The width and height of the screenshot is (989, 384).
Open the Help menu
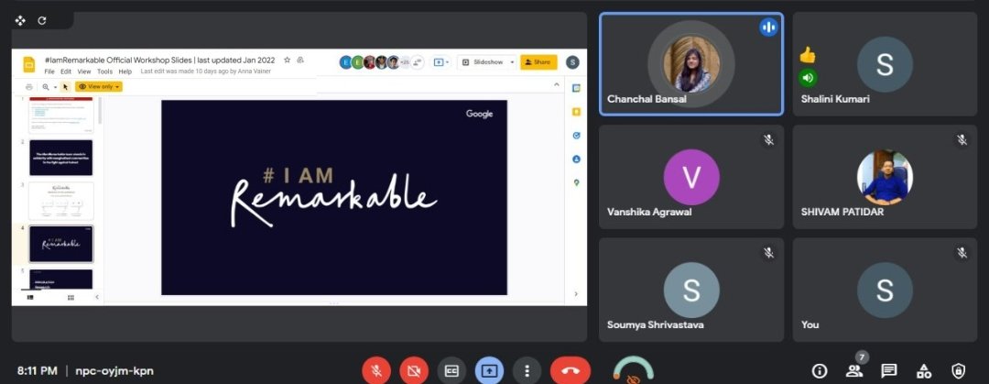125,71
